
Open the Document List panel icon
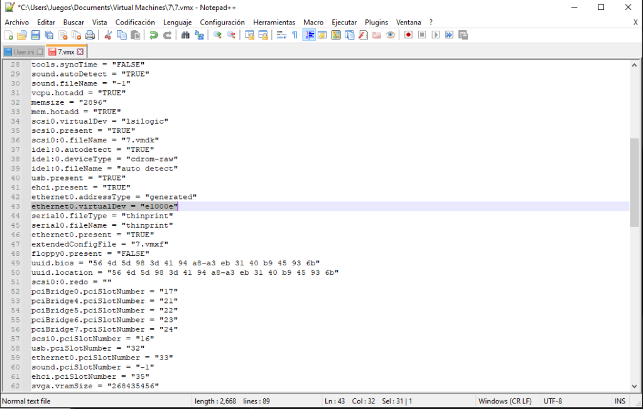349,35
